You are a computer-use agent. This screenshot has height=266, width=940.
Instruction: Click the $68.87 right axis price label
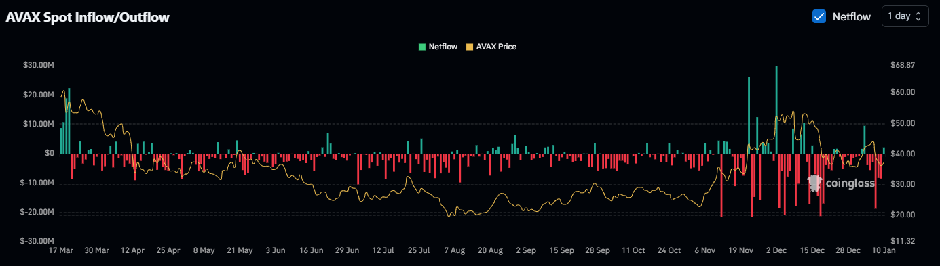[903, 66]
